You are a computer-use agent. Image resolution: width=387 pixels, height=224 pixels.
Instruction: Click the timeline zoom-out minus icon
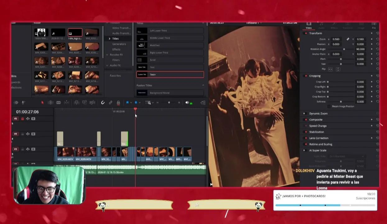click(158, 102)
